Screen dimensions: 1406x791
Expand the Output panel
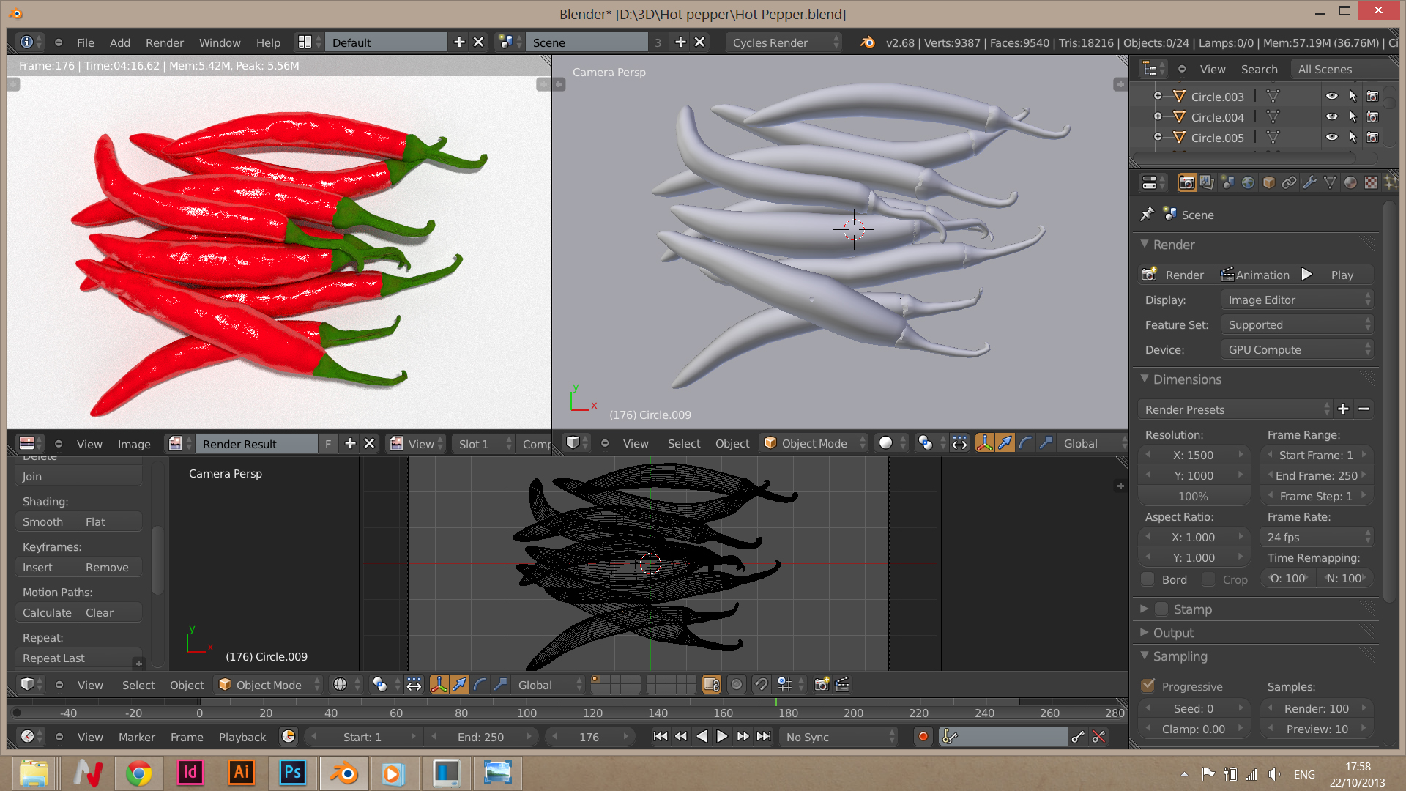[x=1173, y=633]
